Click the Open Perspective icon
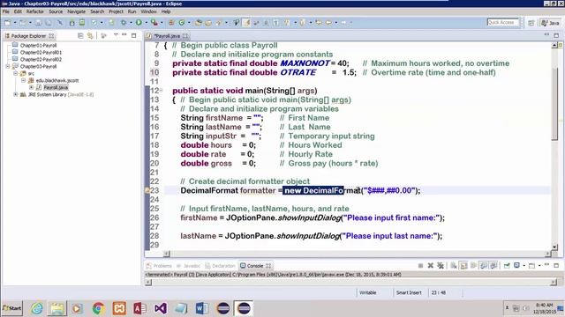The image size is (565, 317). click(531, 23)
